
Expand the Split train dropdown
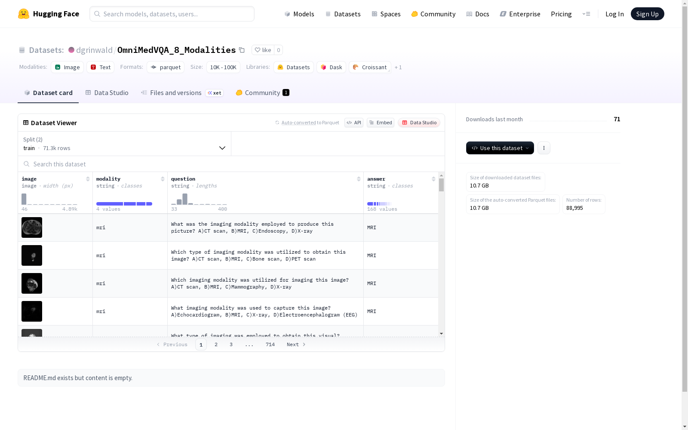pos(125,144)
